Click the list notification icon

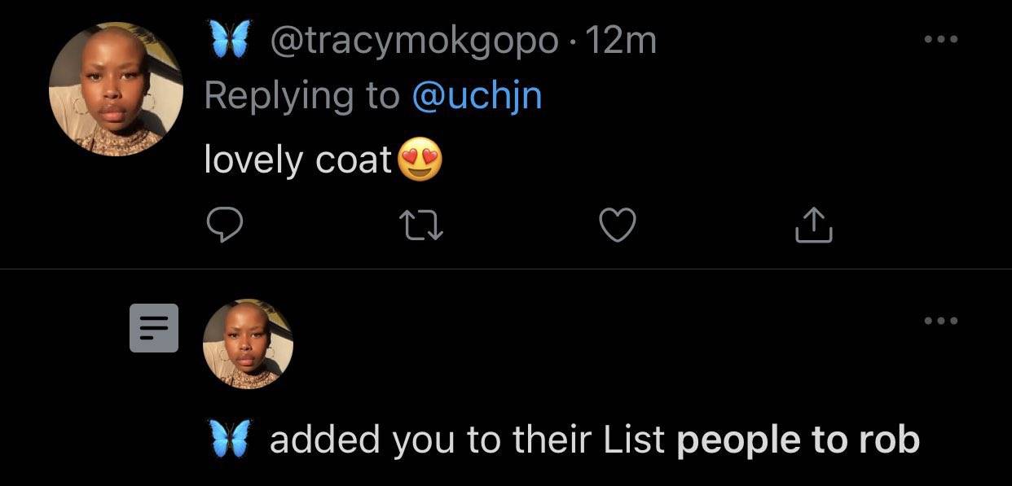[155, 328]
